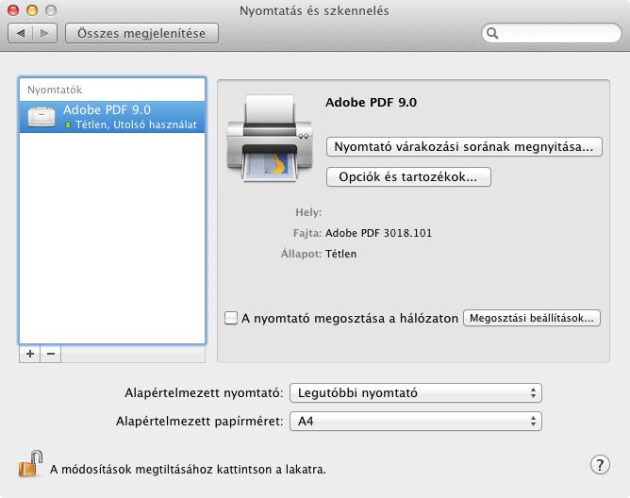Click the lock message text about lakatra
Image resolution: width=630 pixels, height=498 pixels.
[188, 469]
